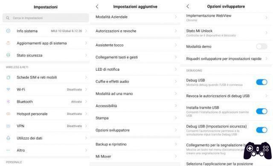
Task: Tap the Stato sicurezza shield icon
Action: tap(8, 55)
